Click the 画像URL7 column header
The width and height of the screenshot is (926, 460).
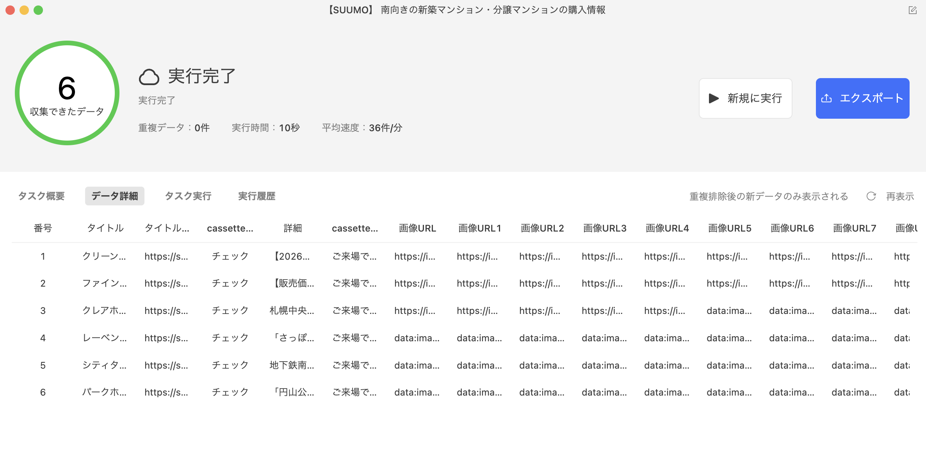(x=855, y=228)
